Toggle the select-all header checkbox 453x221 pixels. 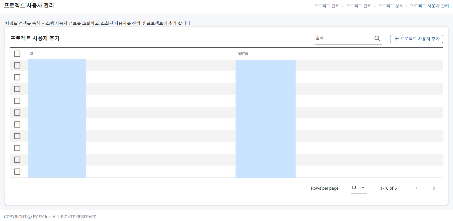(x=17, y=54)
